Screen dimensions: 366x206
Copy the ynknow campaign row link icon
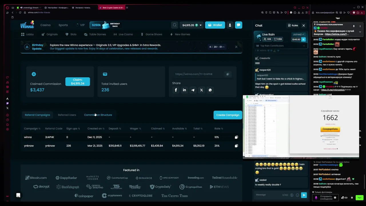pyautogui.click(x=236, y=146)
